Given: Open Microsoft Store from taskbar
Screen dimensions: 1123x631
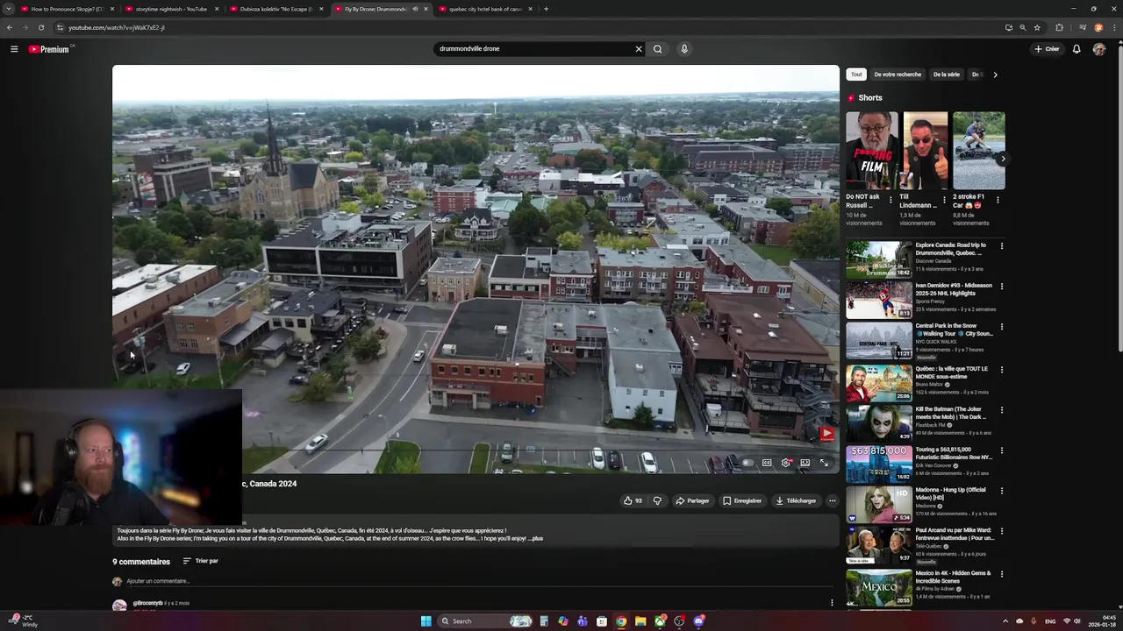Looking at the screenshot, I should pyautogui.click(x=601, y=621).
